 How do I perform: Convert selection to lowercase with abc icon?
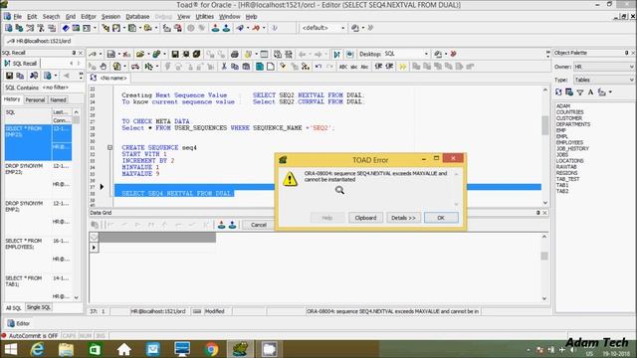(x=354, y=67)
